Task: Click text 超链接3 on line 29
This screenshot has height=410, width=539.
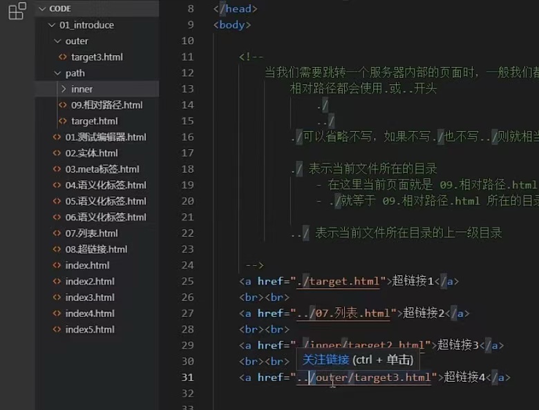Action: tap(458, 345)
